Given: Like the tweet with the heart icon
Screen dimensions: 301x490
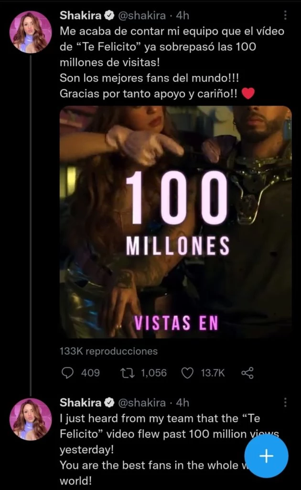Looking at the screenshot, I should coord(189,373).
